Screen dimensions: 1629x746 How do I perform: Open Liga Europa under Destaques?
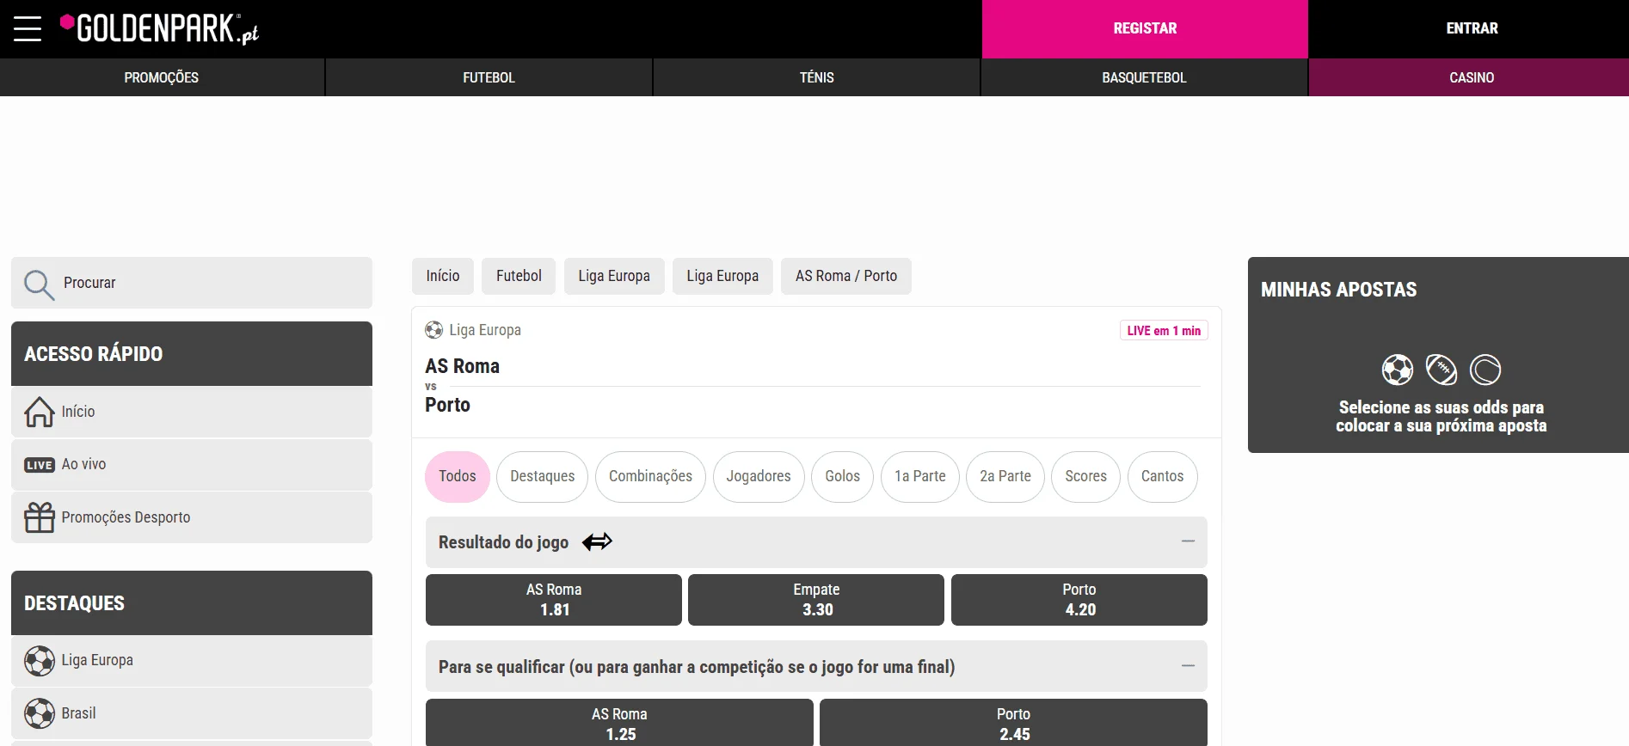coord(192,661)
